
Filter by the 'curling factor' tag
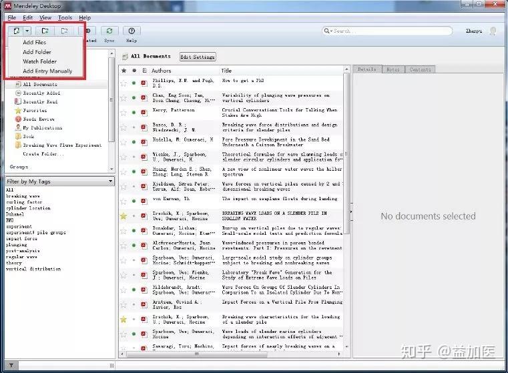click(24, 202)
